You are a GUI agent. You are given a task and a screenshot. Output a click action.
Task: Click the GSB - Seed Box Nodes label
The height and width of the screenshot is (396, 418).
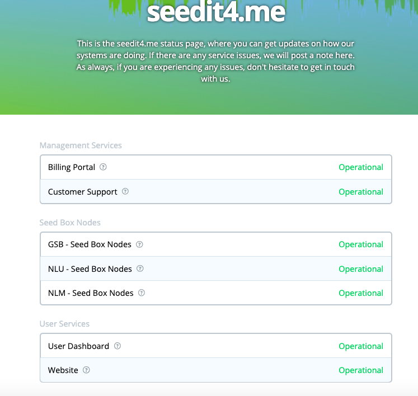tap(90, 244)
